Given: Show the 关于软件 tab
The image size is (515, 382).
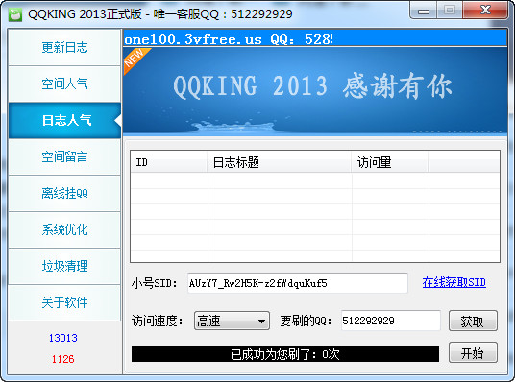Looking at the screenshot, I should coord(64,302).
